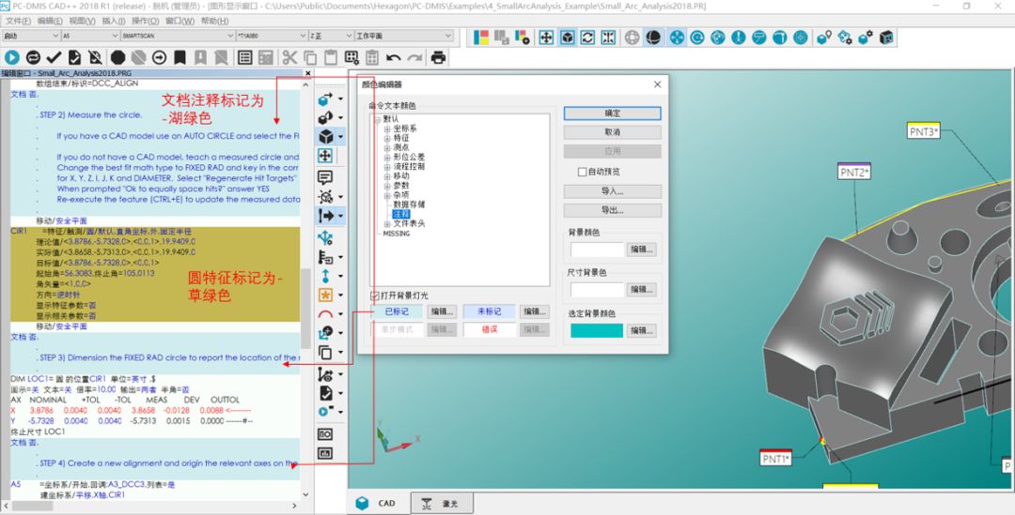Click the PNT2* label in CAD view

(x=853, y=172)
